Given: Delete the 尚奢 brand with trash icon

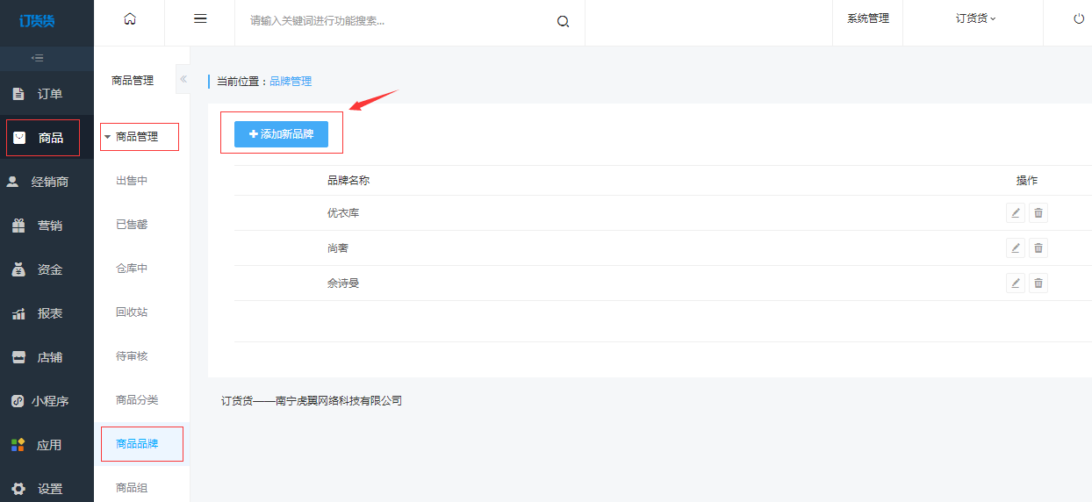Looking at the screenshot, I should pos(1038,247).
